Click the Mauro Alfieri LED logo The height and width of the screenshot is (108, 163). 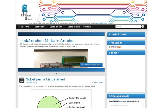pyautogui.click(x=26, y=12)
